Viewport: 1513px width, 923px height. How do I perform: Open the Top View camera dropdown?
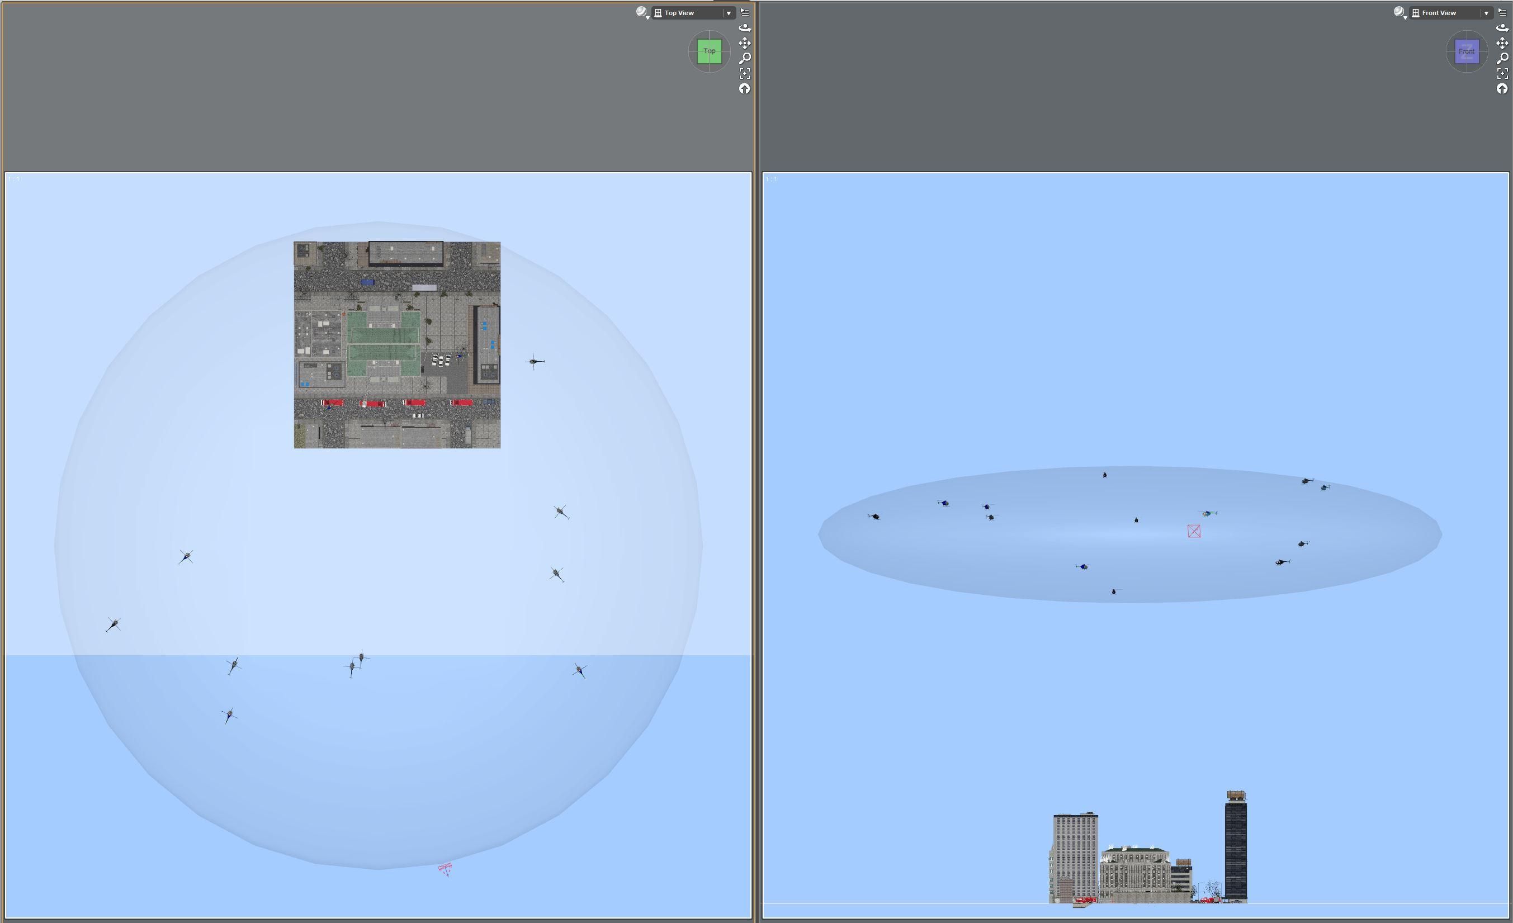pyautogui.click(x=728, y=13)
